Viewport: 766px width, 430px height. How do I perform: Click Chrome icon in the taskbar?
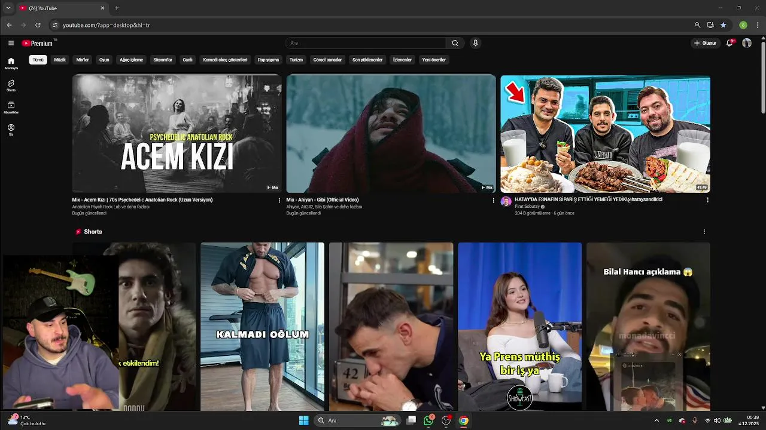(464, 420)
